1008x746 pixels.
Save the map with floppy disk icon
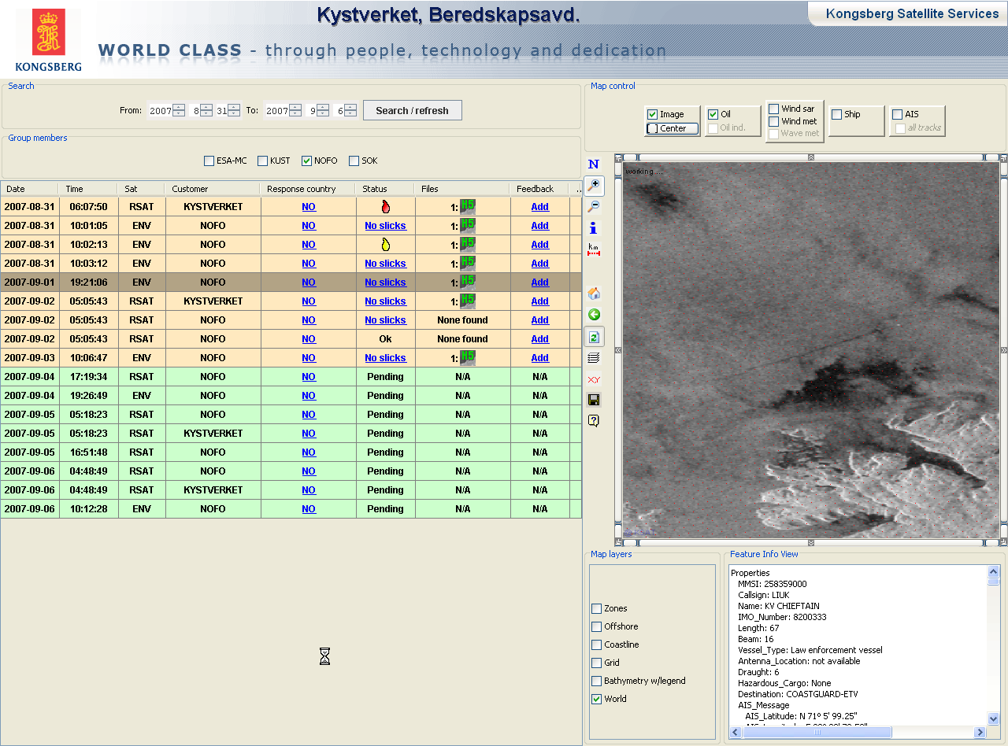594,400
